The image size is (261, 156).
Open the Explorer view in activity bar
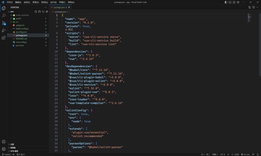pos(4,8)
